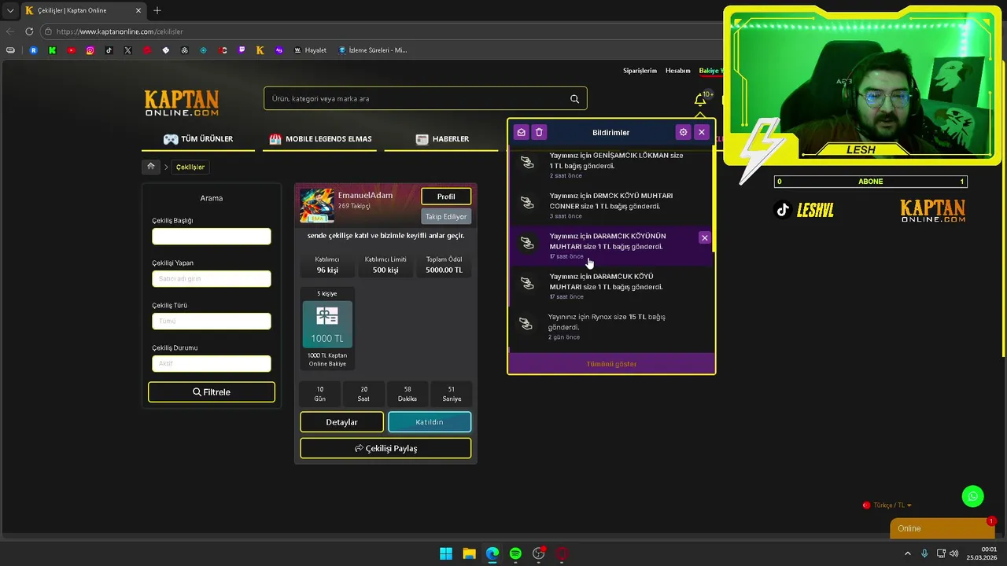Open HABERLER menu
Viewport: 1007px width, 566px height.
tap(442, 139)
